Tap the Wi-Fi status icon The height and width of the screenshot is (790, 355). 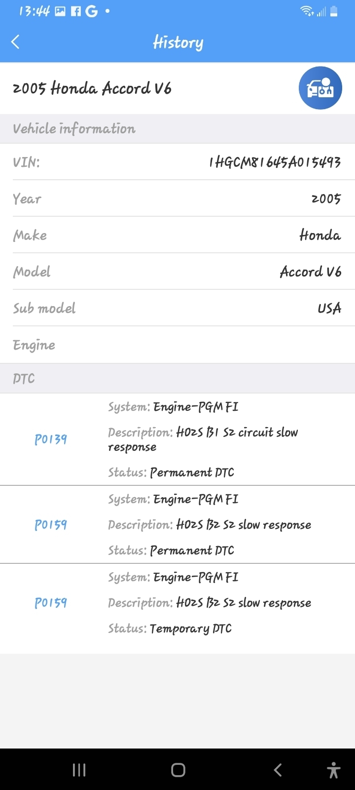pos(307,11)
